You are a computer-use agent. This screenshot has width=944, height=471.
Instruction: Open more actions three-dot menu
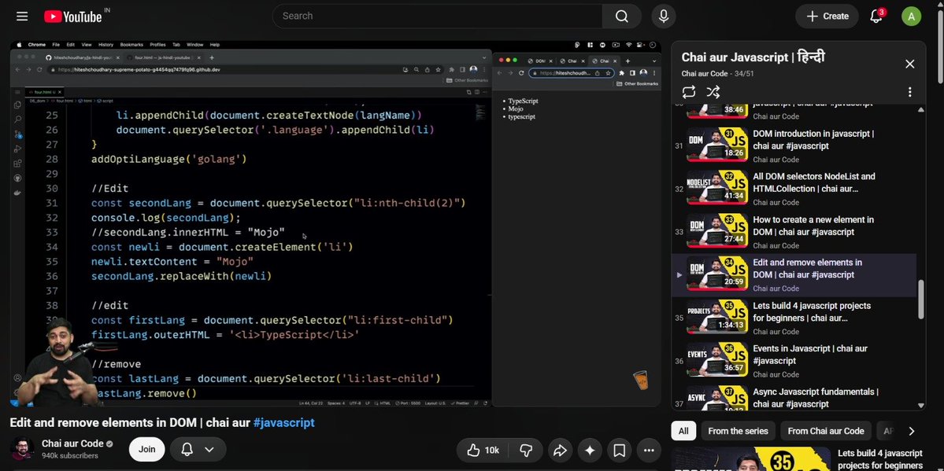[x=649, y=450]
